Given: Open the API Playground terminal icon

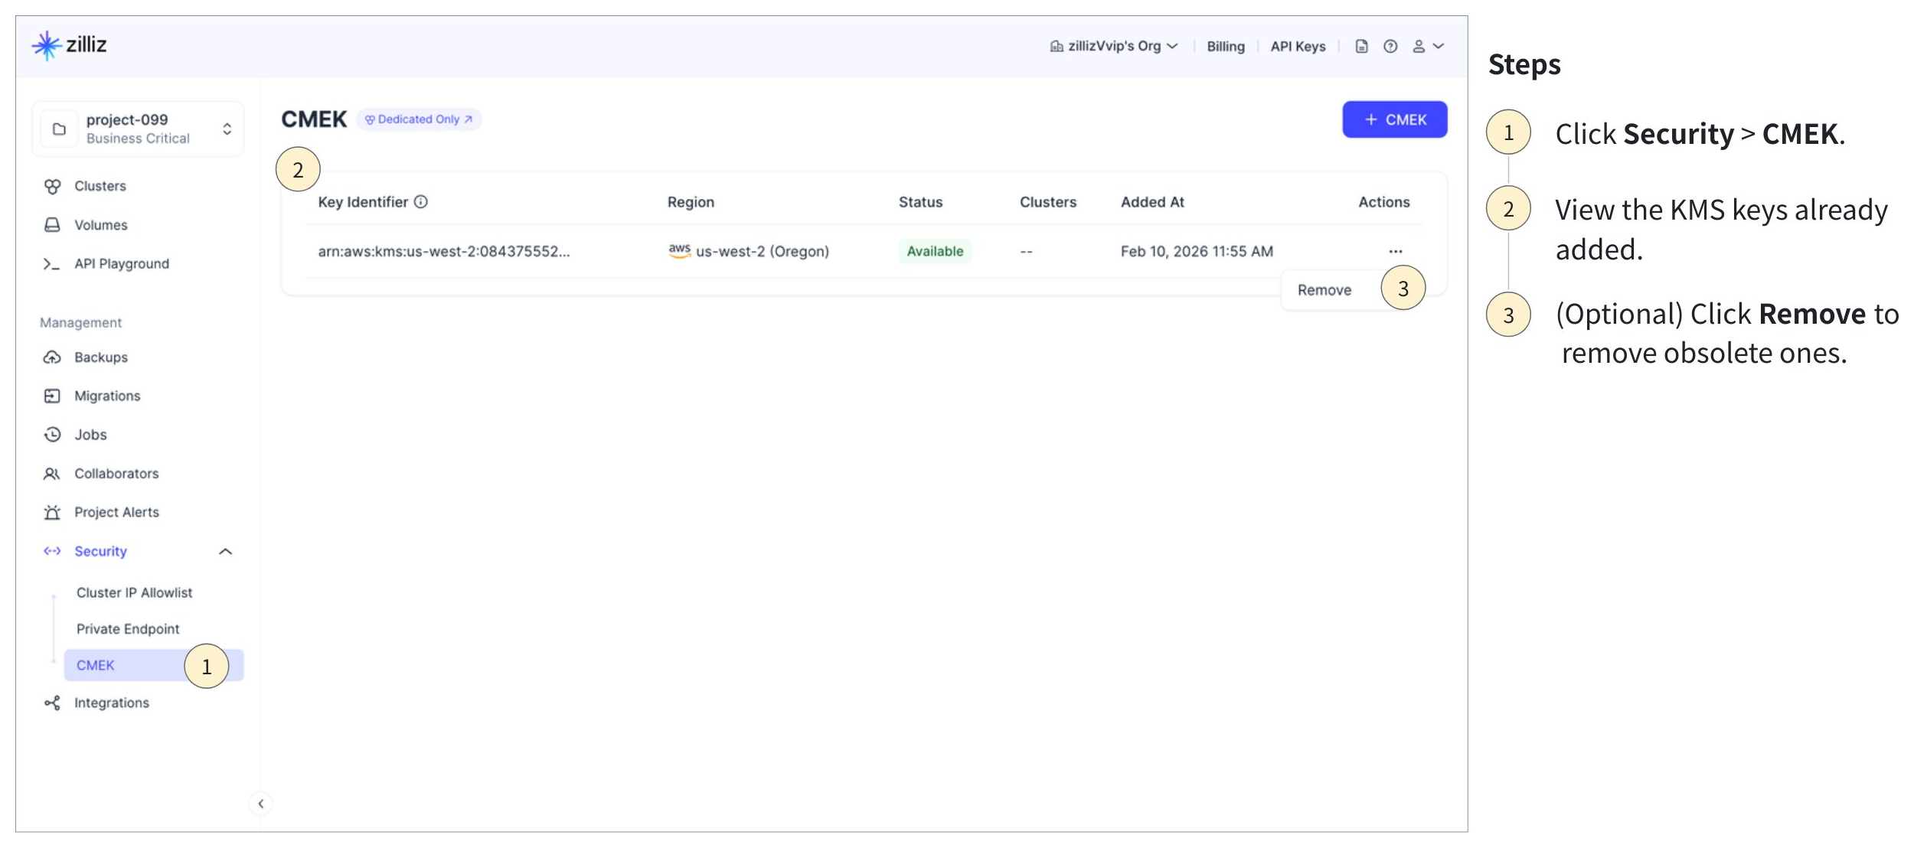Looking at the screenshot, I should pyautogui.click(x=51, y=264).
